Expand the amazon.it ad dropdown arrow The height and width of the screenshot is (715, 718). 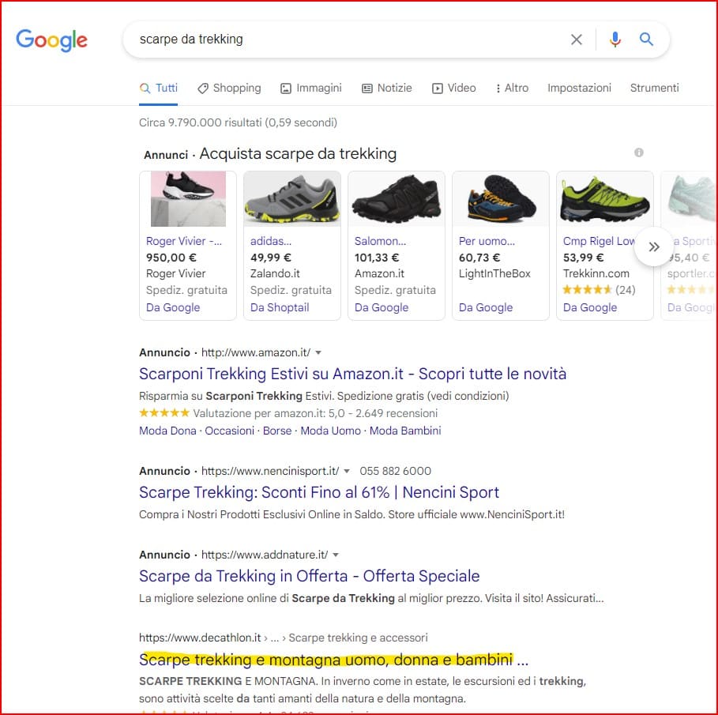point(318,352)
